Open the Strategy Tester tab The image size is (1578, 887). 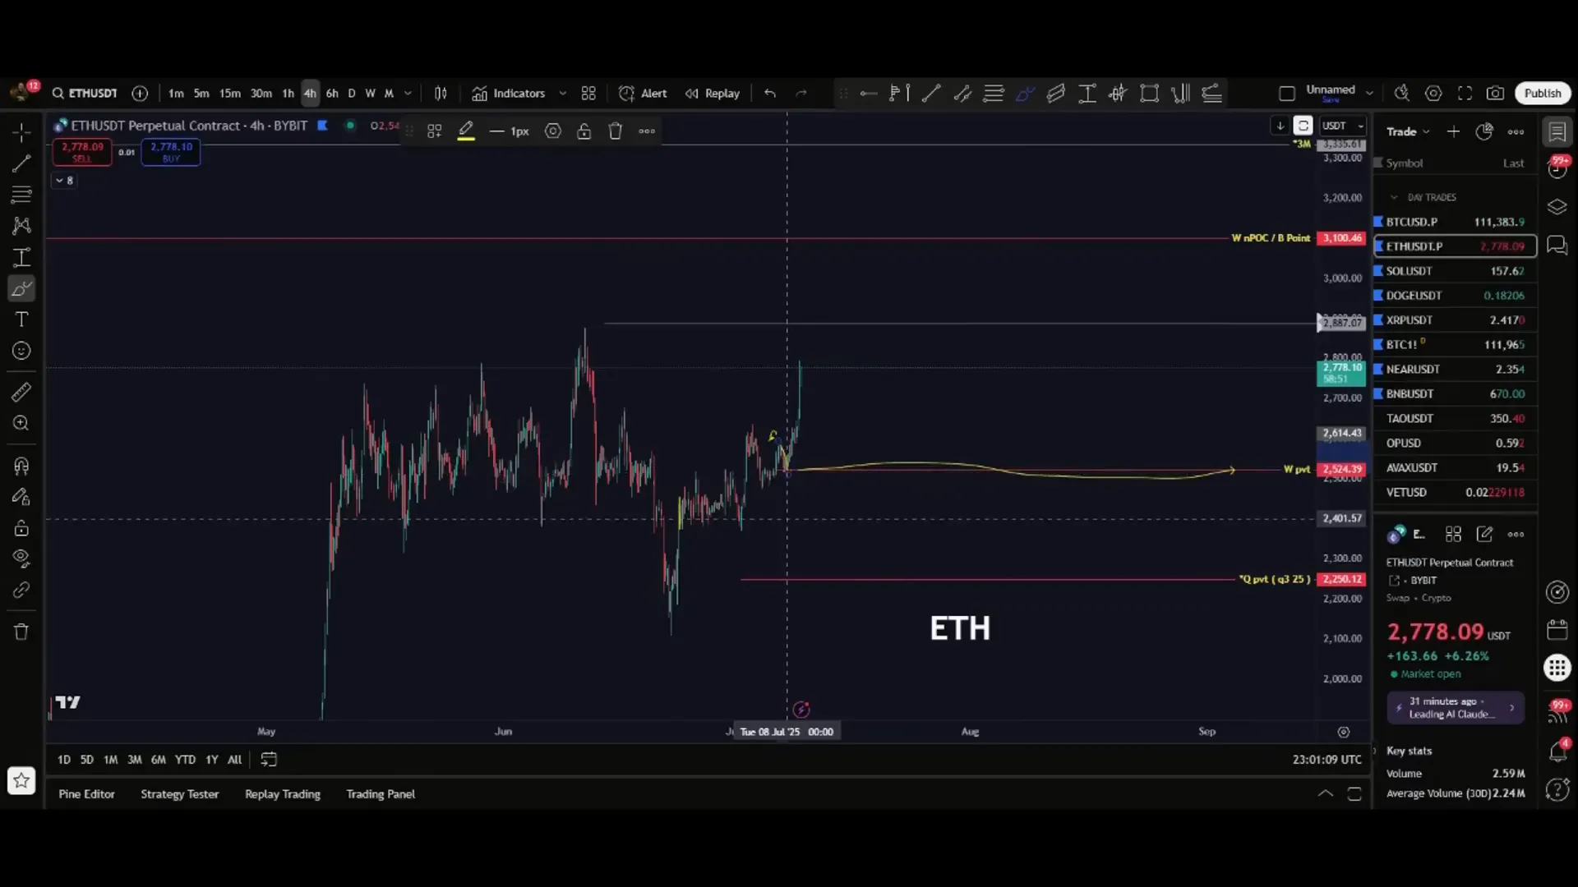[x=179, y=794]
